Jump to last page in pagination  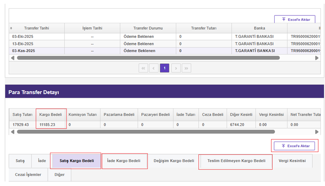(x=186, y=68)
